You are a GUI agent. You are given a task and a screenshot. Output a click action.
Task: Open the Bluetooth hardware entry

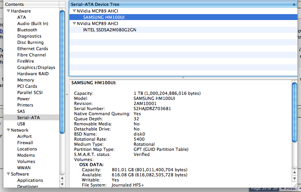coord(27,30)
